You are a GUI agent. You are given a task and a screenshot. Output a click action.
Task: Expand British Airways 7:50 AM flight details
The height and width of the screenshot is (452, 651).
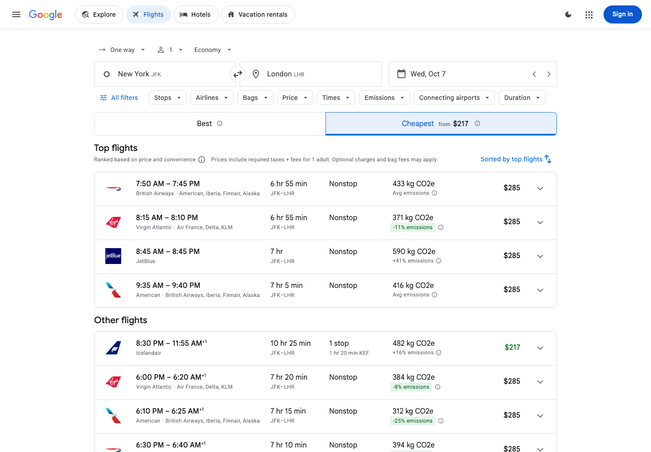(540, 188)
